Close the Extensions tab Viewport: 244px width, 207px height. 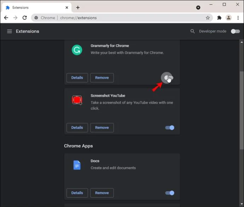67,7
